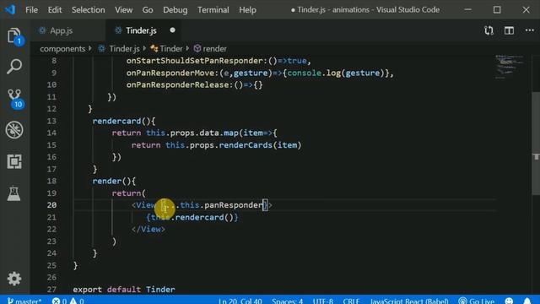Click 'rendercard' method name on line 13

click(116, 121)
